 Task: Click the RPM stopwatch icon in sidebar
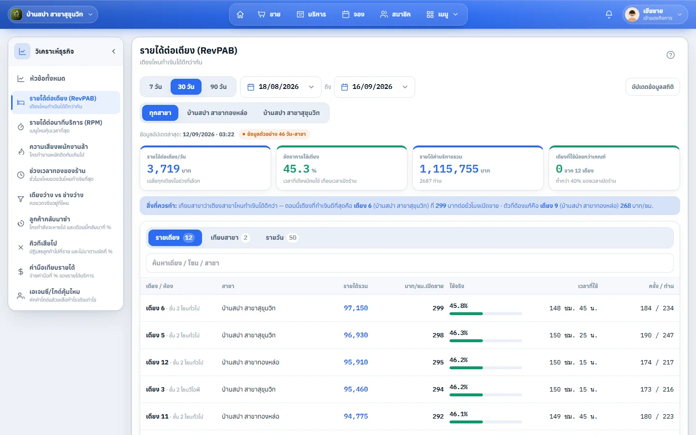click(x=21, y=127)
